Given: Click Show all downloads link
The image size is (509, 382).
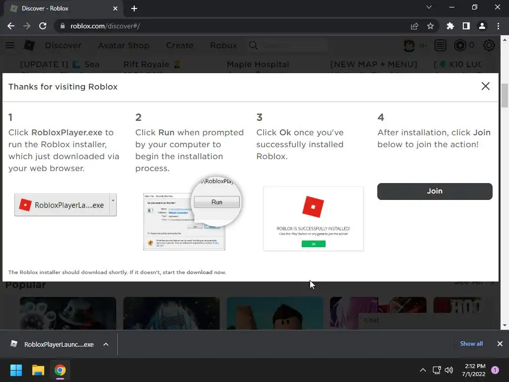Looking at the screenshot, I should (471, 344).
